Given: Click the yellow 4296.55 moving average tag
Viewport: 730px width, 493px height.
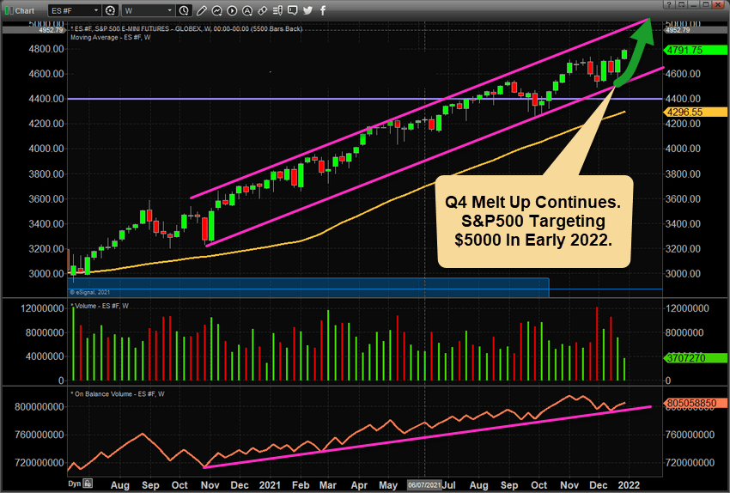Looking at the screenshot, I should 696,113.
